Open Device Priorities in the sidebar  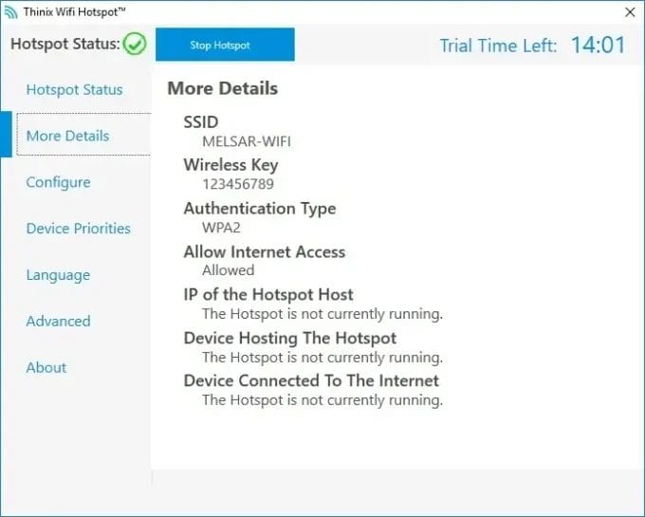point(78,229)
